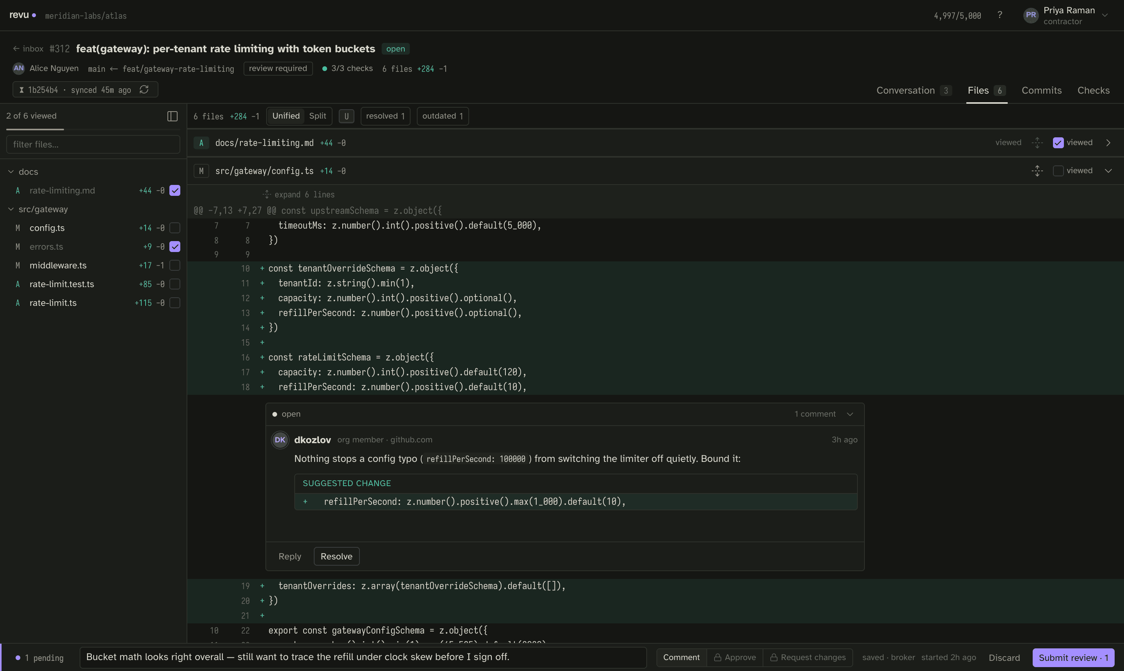
Task: Click the filter files input
Action: point(93,145)
